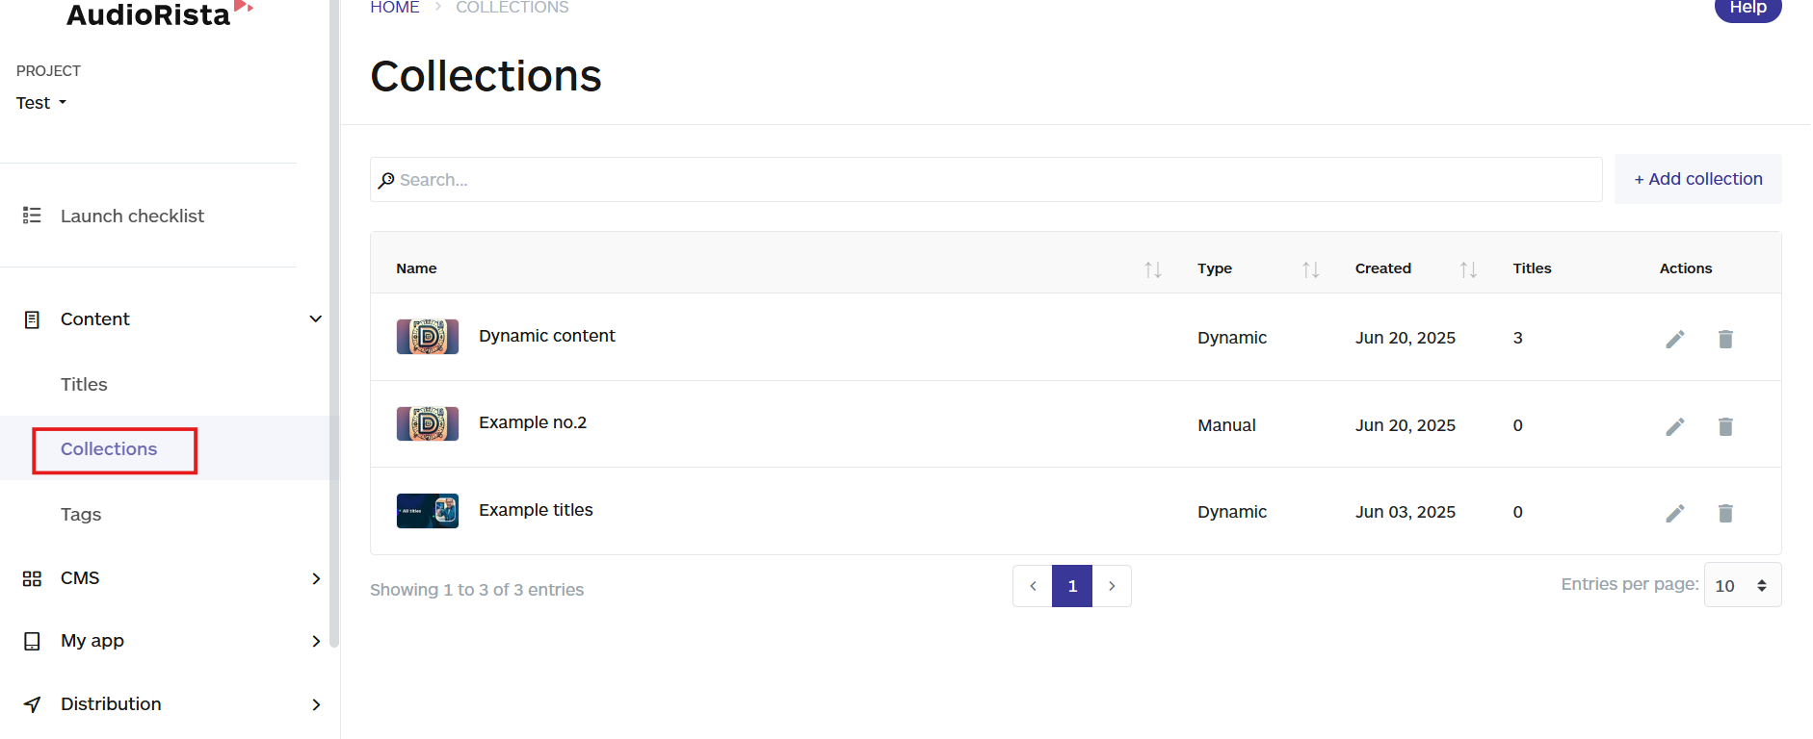The image size is (1813, 739).
Task: Click the Manual type cell
Action: [1226, 425]
